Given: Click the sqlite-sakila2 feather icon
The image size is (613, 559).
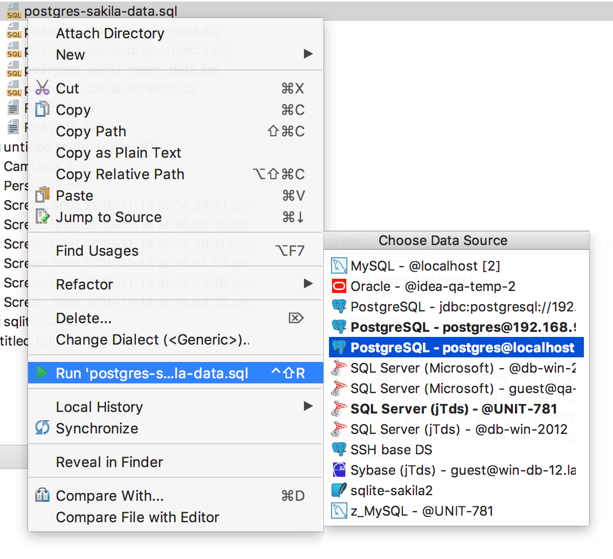Looking at the screenshot, I should click(339, 491).
